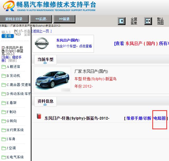Click the default view split icon
This screenshot has height=161, width=169.
point(148,21)
